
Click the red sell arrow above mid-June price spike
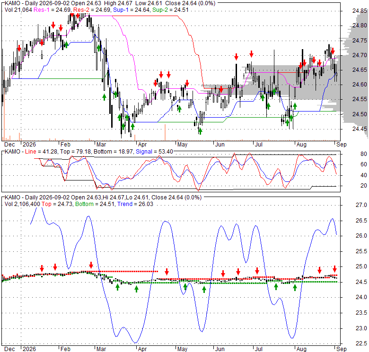click(x=236, y=56)
